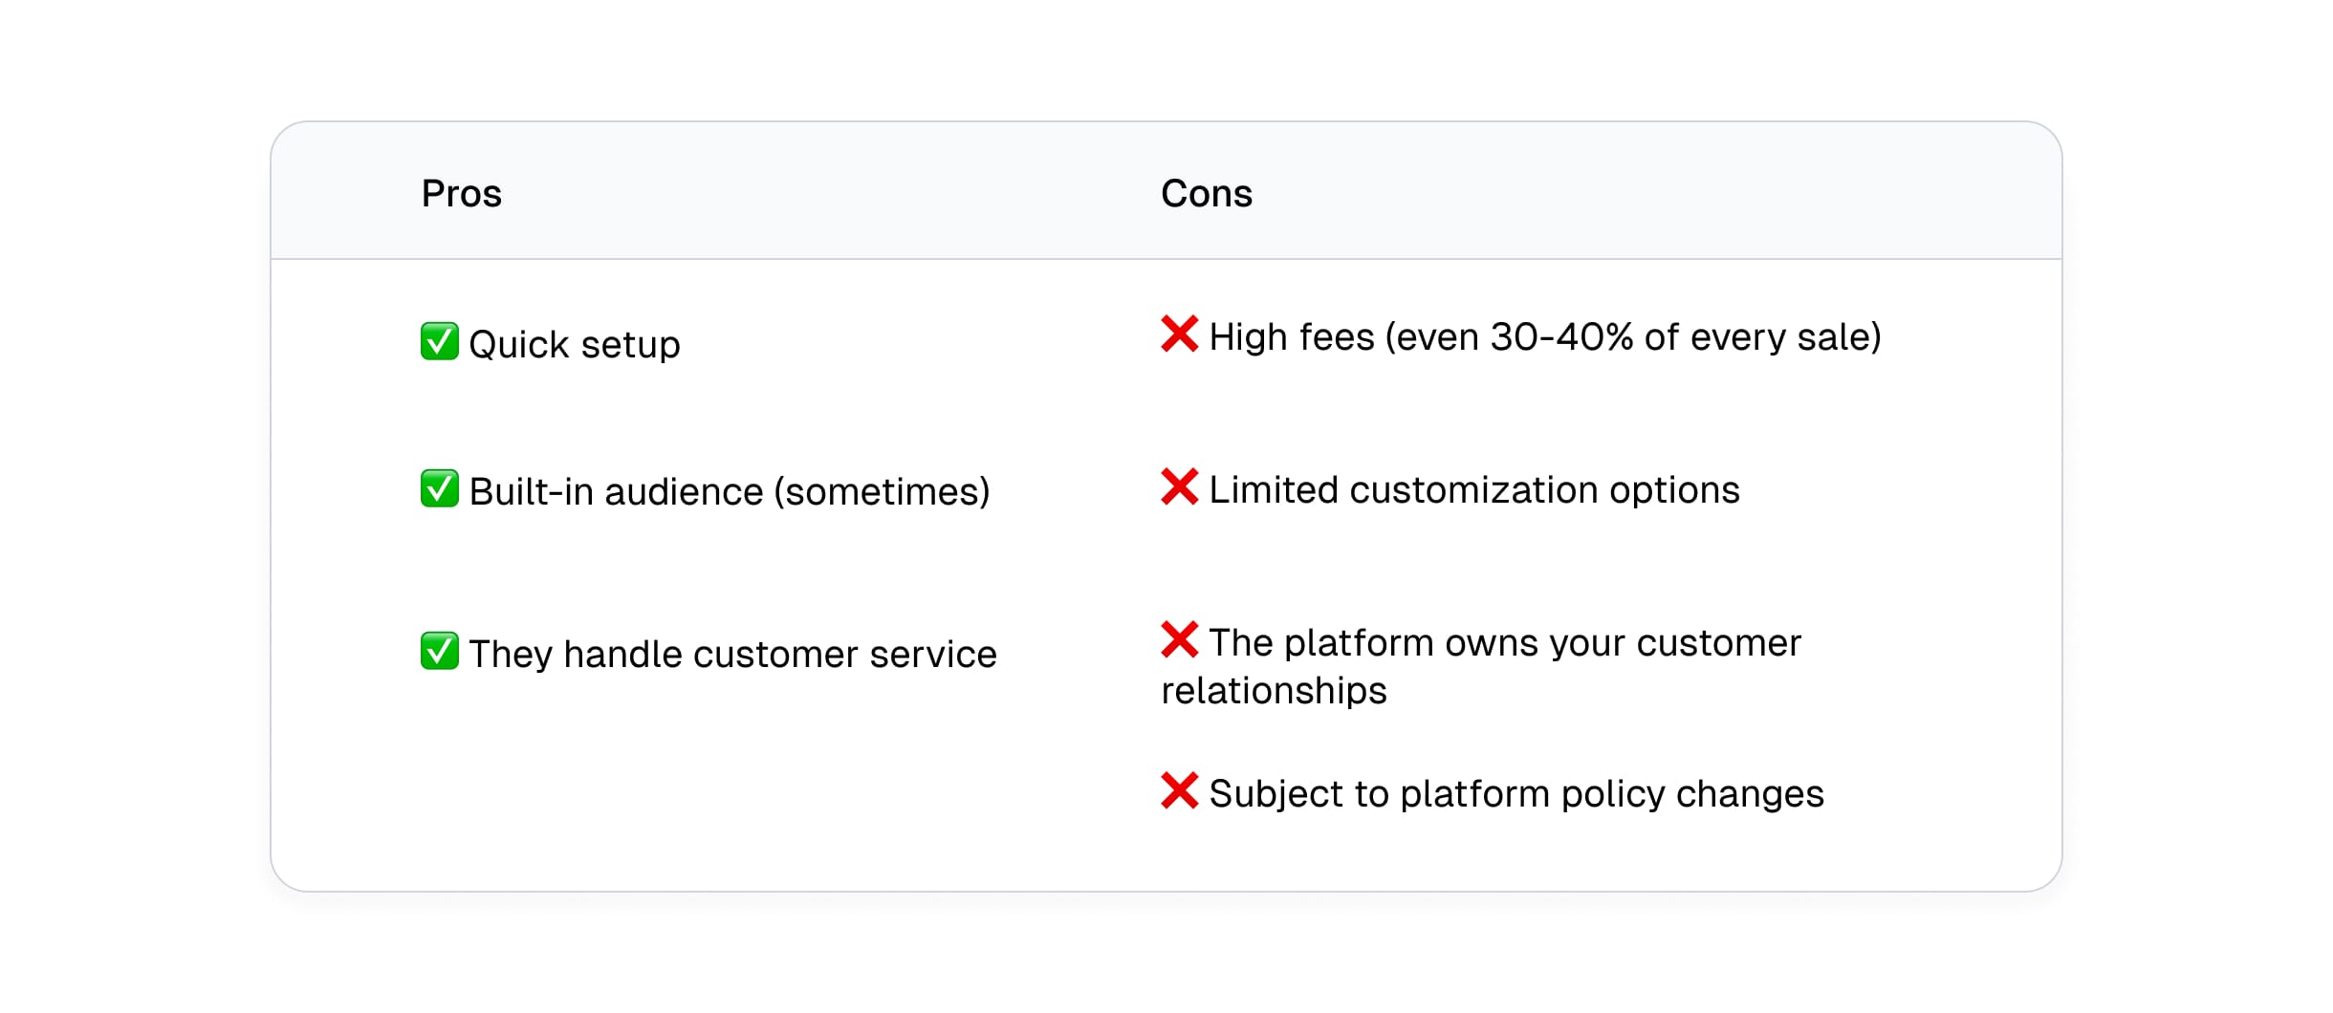This screenshot has width=2333, height=1013.
Task: Click They handle customer service text
Action: point(733,655)
